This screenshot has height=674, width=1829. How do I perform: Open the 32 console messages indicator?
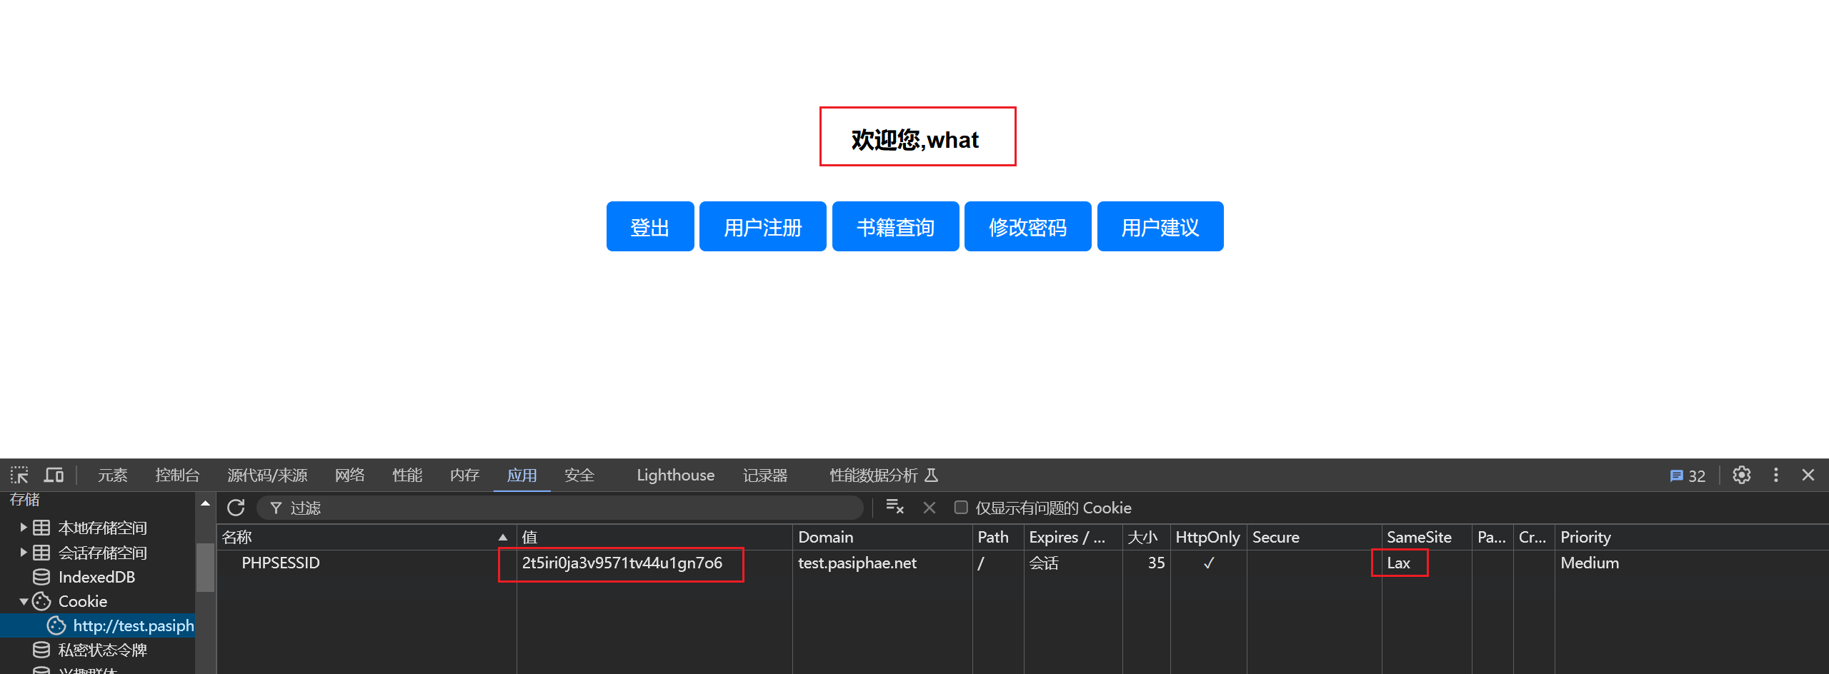[1688, 476]
